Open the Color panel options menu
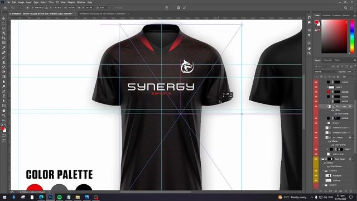Viewport: 357px width, 201px height. coord(355,16)
